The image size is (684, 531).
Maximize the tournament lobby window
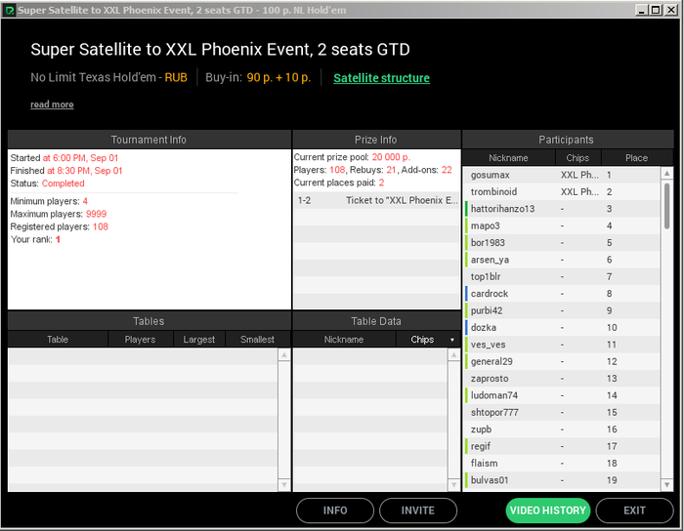pos(656,10)
